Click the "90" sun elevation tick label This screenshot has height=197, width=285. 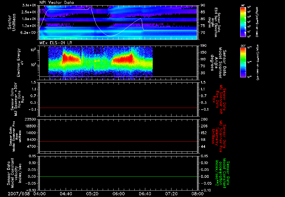203,5
